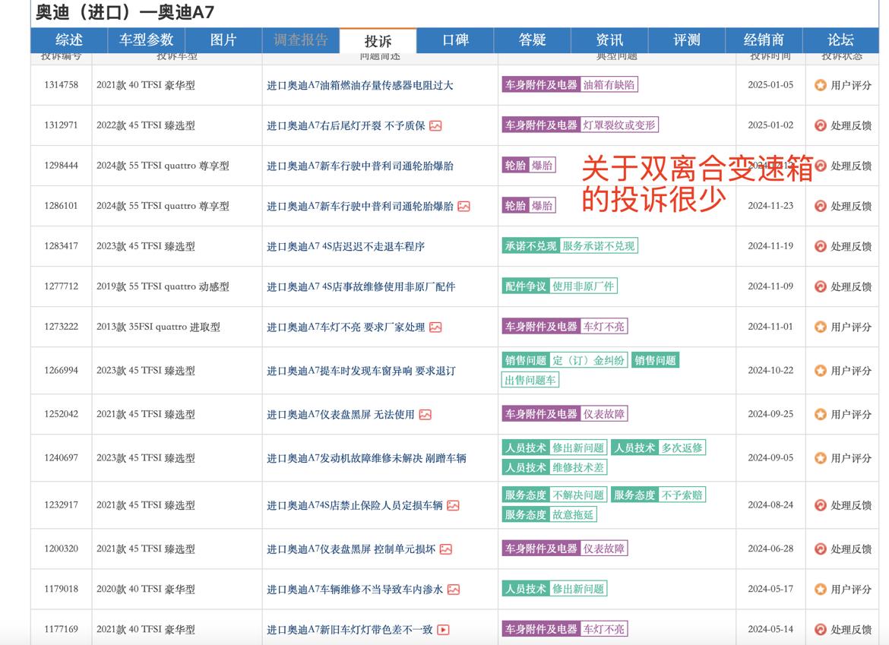
Task: Open complaint 车灯不亮 要求厂家处理
Action: (346, 327)
